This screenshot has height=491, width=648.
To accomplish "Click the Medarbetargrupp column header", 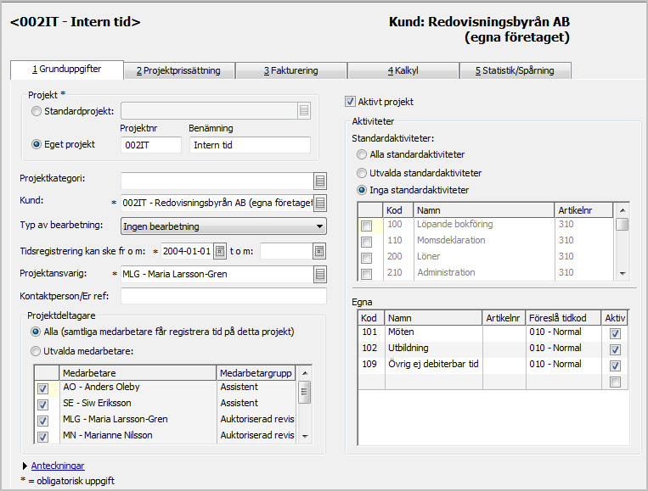I will click(x=256, y=373).
